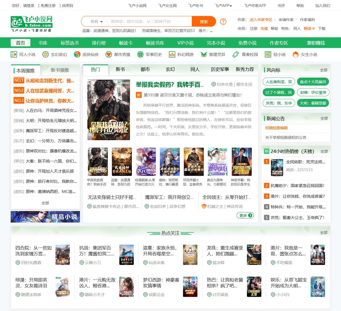Viewport: 341px width, 311px height.
Task: Click the 进入作家专区 link
Action: click(x=261, y=20)
